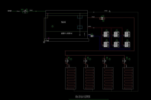This screenshot has height=100, width=151.
Task: Click the pump symbol at tank bottom-left corner
Action: pyautogui.click(x=45, y=42)
